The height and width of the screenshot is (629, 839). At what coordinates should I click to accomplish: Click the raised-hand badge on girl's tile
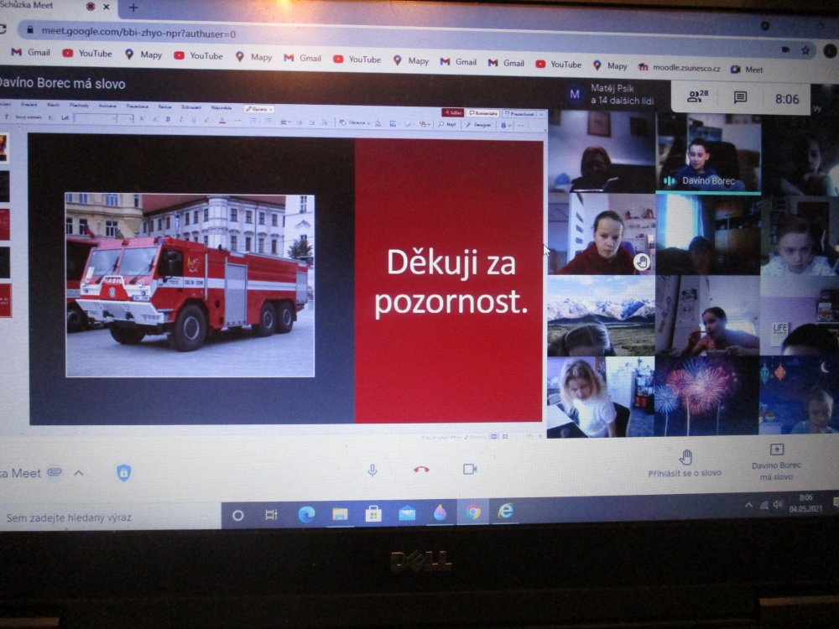[642, 262]
